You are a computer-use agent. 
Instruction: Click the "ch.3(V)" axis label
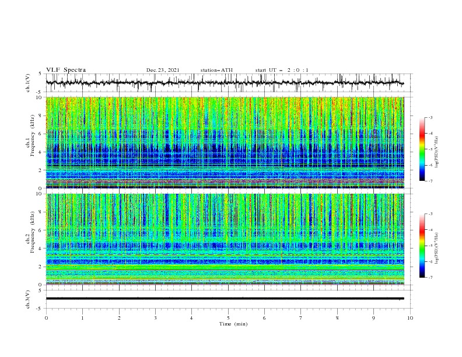pyautogui.click(x=28, y=299)
